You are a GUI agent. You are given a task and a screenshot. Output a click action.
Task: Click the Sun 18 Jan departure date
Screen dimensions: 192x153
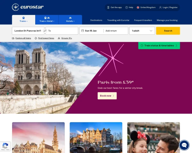click(91, 31)
